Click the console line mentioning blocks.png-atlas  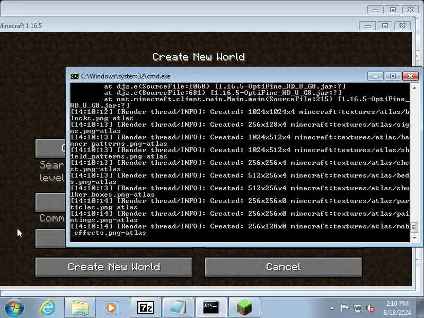(240, 115)
